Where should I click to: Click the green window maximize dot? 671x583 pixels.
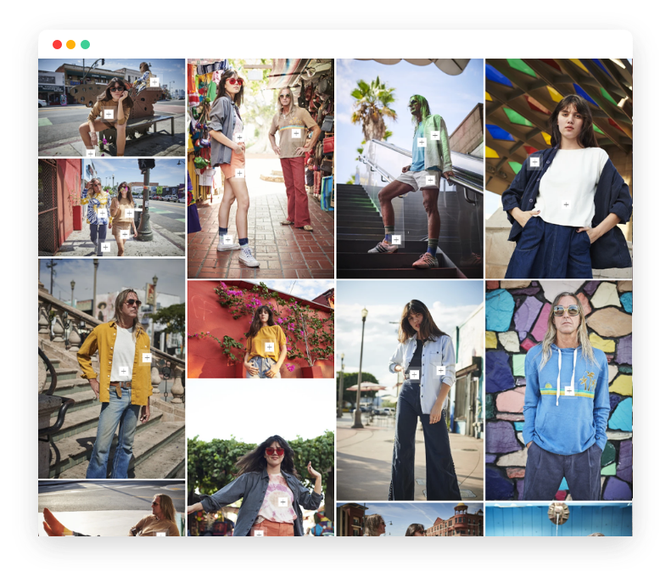tap(85, 44)
